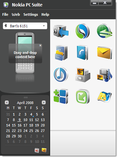This screenshot has height=157, width=117.
Task: Click the phone image drop target
Action: [x=25, y=53]
